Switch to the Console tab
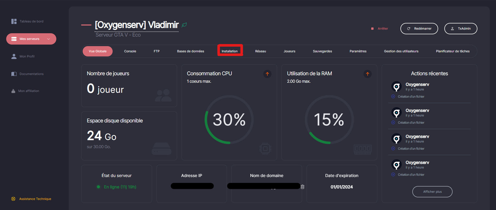The height and width of the screenshot is (210, 496). coord(130,51)
